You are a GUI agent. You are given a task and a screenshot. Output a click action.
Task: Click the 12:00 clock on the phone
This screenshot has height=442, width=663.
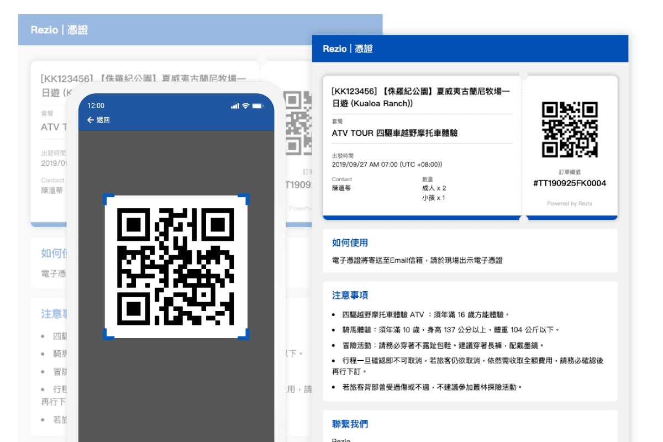pyautogui.click(x=96, y=106)
